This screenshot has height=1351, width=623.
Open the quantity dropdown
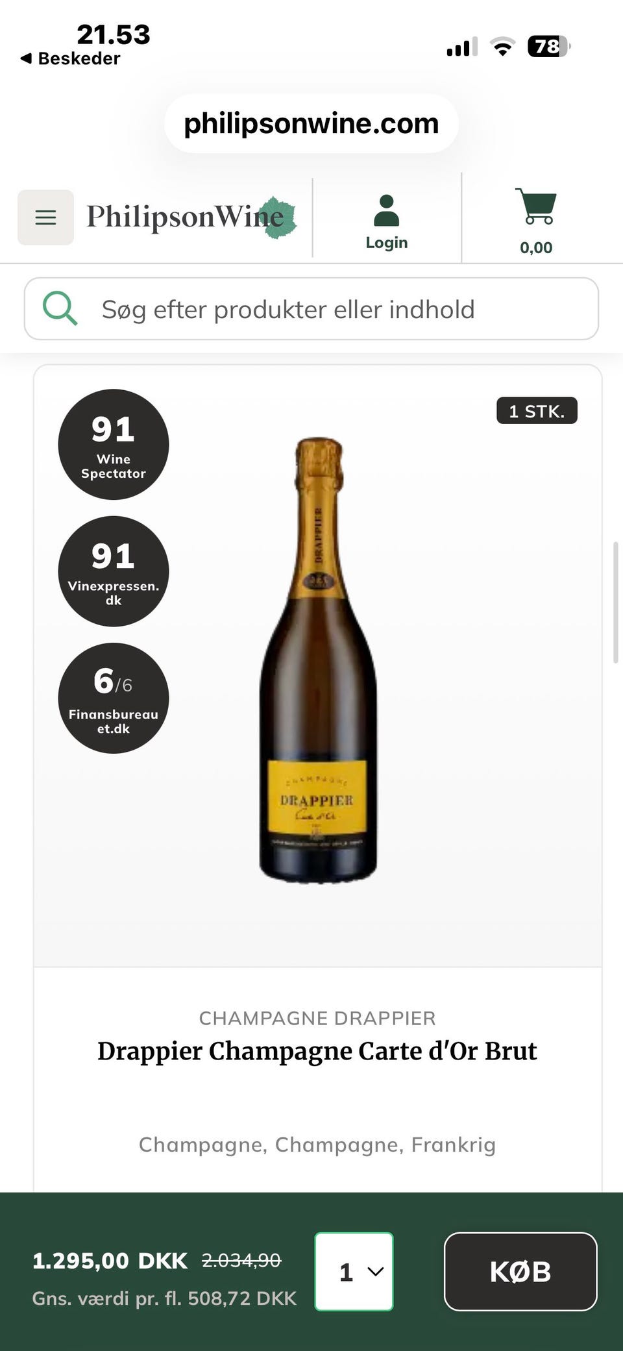[x=354, y=1272]
